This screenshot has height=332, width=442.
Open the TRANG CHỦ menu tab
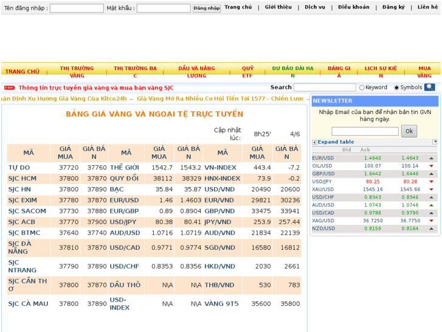(x=22, y=71)
